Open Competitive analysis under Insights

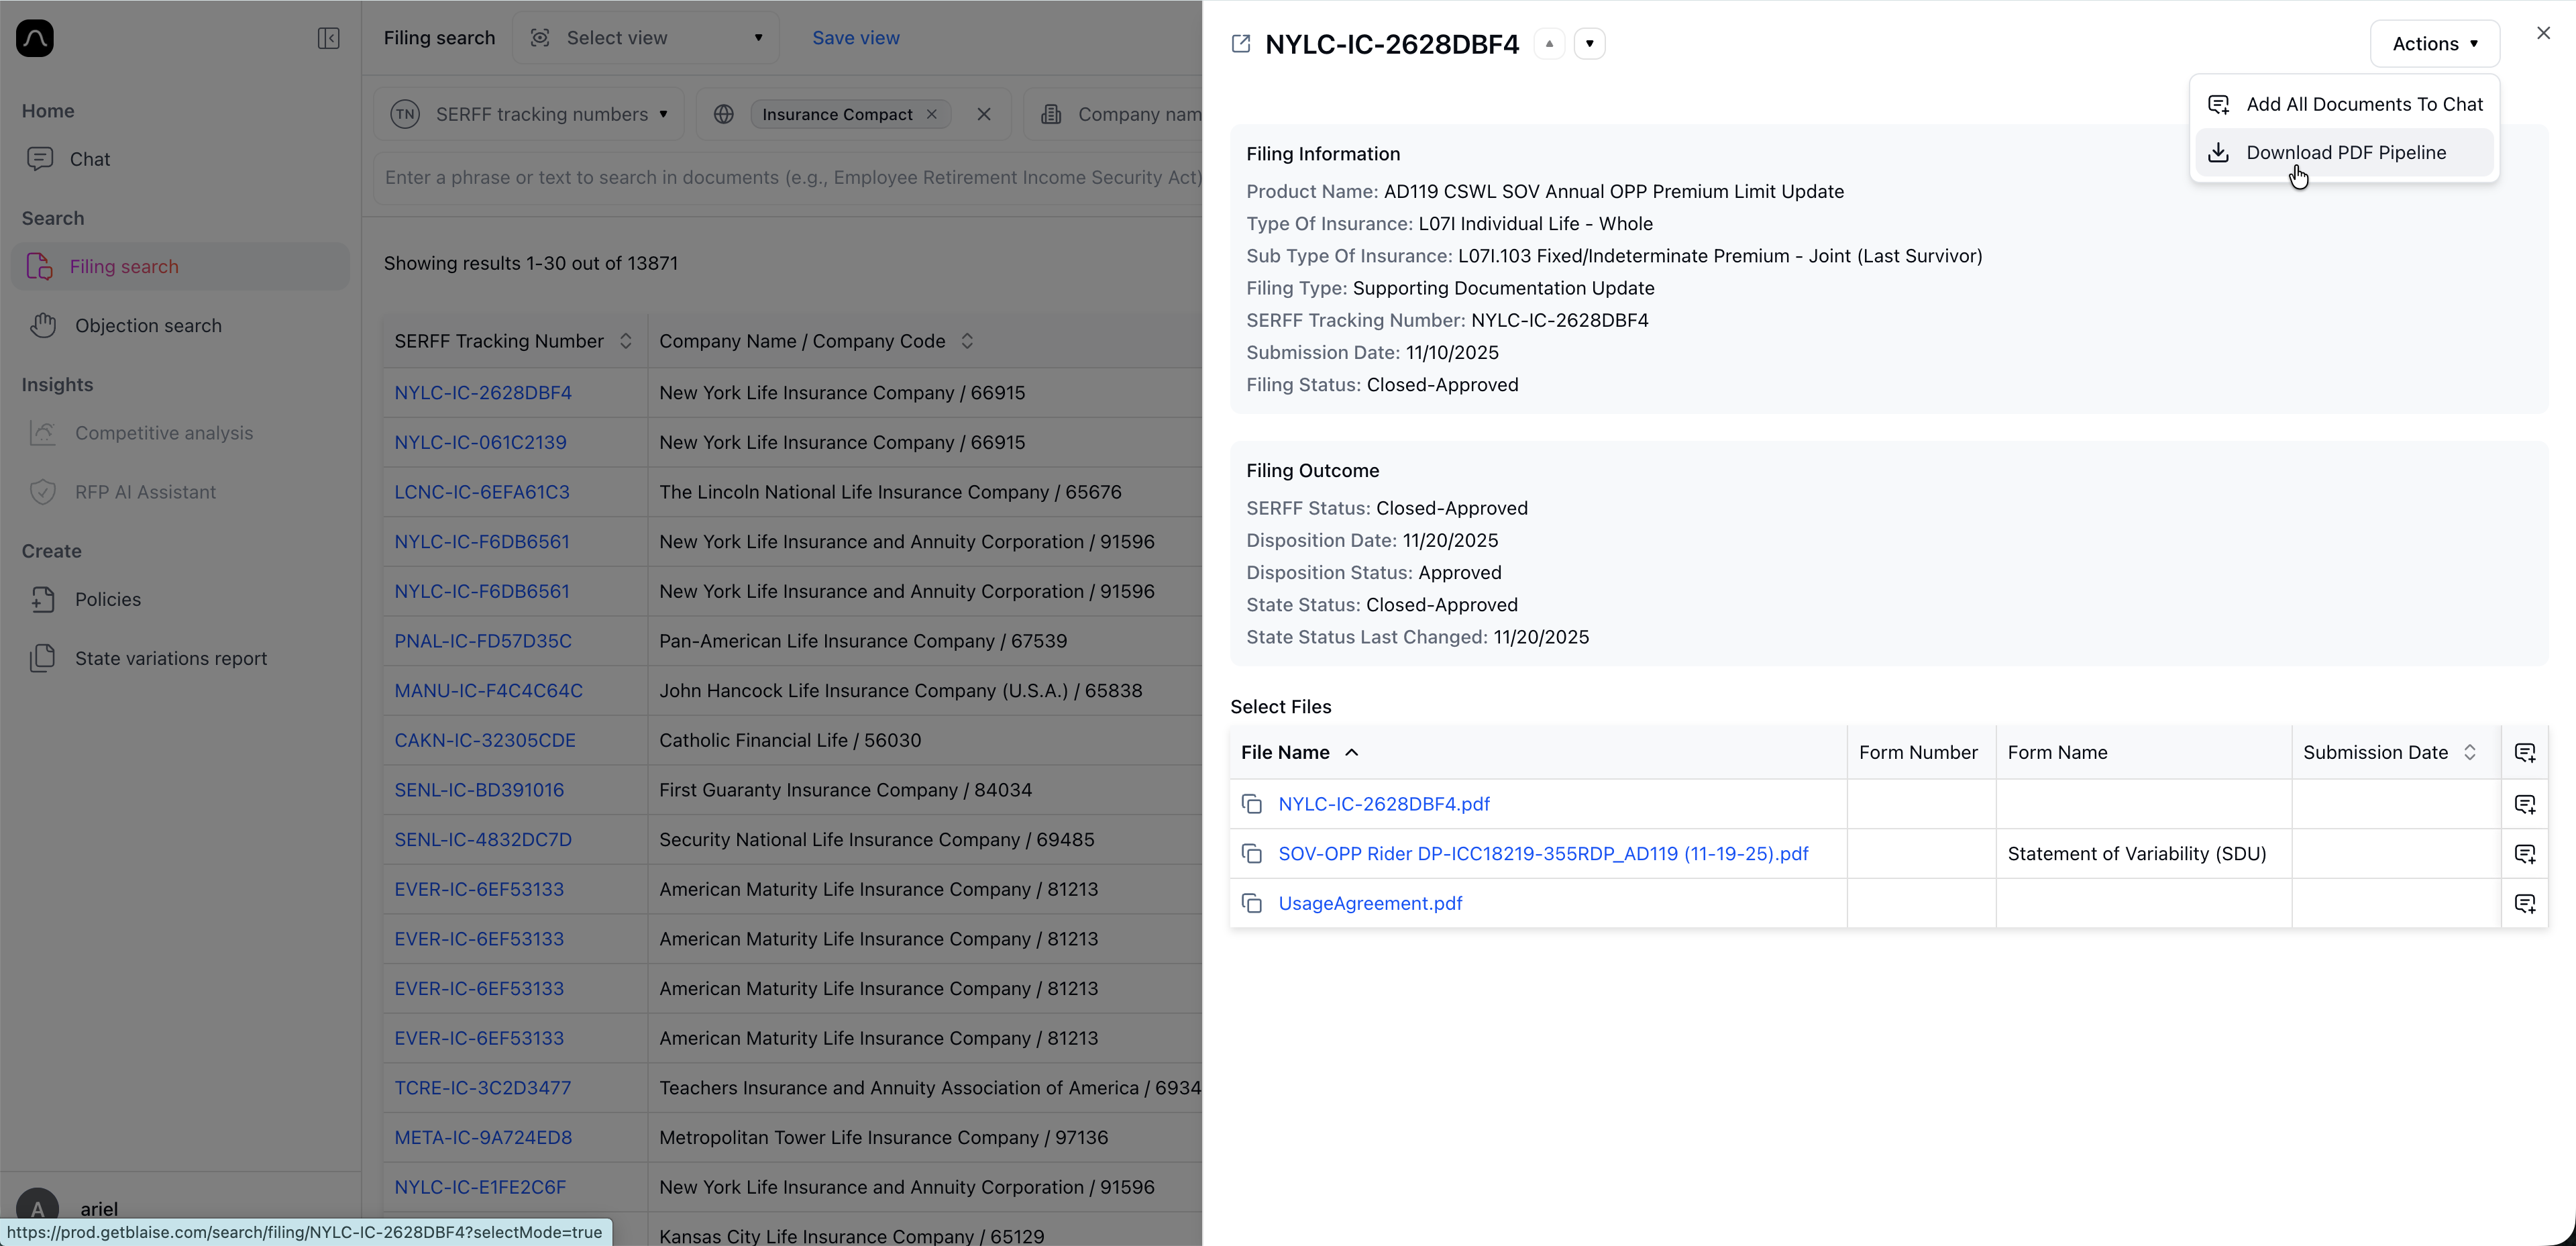(163, 432)
